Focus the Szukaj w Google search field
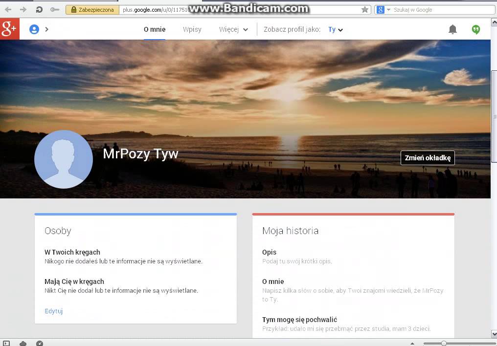 click(x=443, y=10)
